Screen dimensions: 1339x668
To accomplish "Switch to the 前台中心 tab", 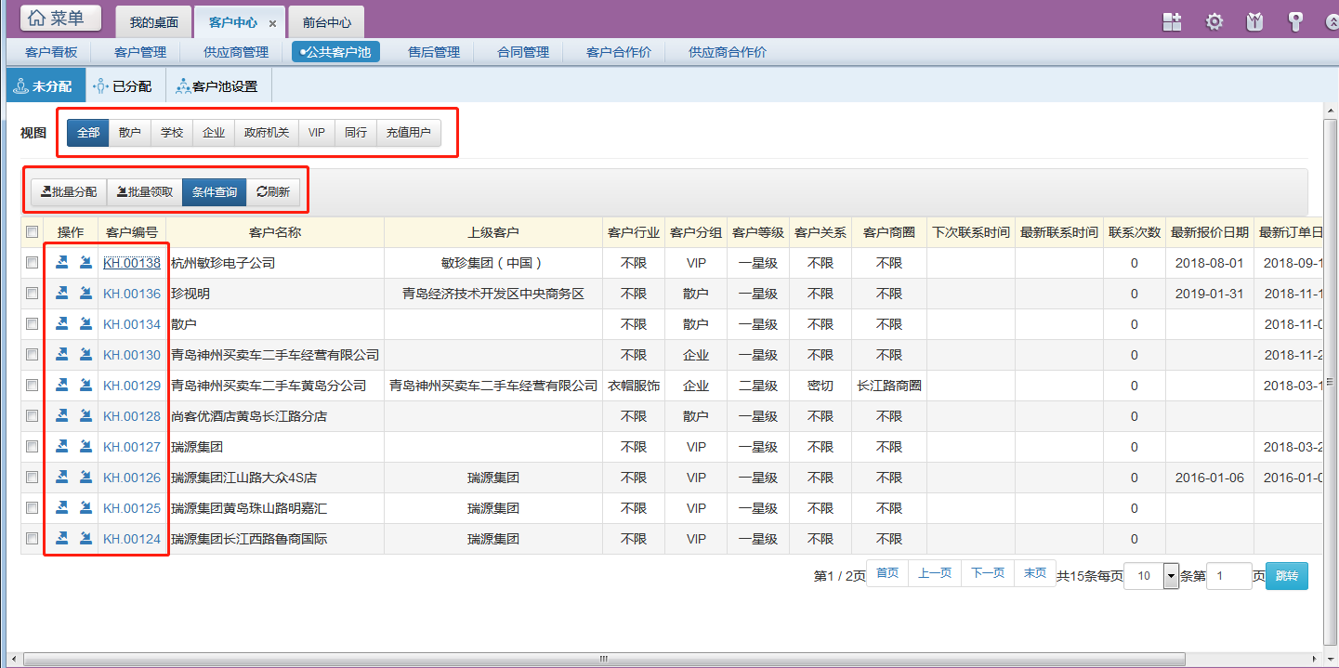I will (x=326, y=22).
